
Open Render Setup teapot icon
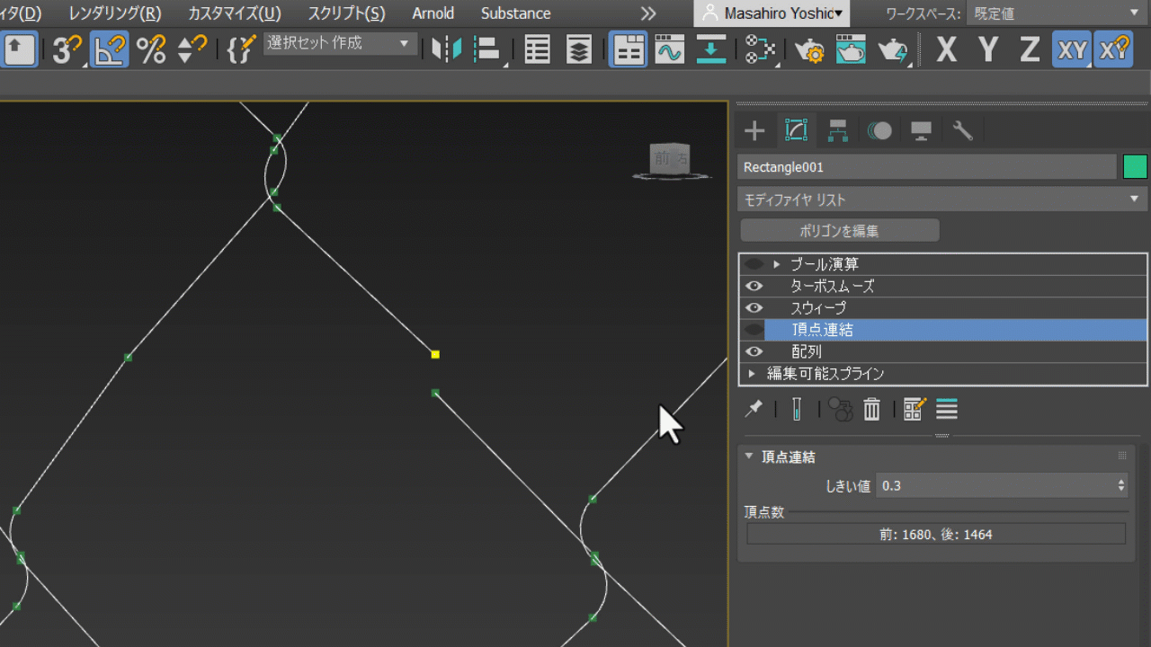[810, 49]
